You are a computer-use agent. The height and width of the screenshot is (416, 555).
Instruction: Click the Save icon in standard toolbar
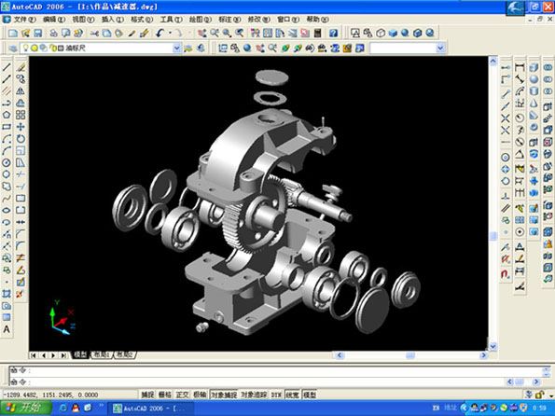[37, 34]
